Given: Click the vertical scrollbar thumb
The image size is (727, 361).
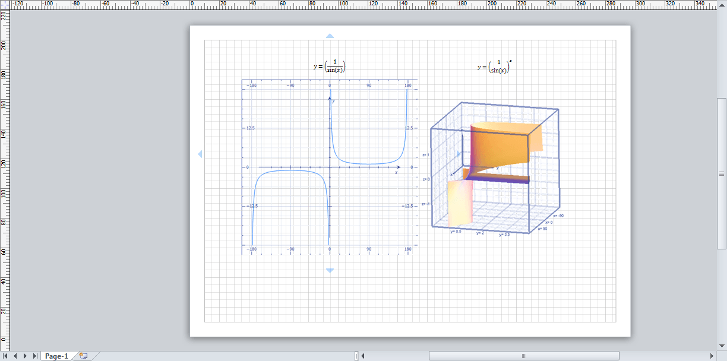Looking at the screenshot, I should (722, 173).
